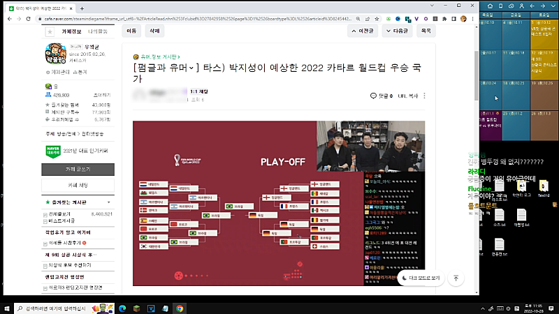
Task: Click the cafe favorite star box
Action: coord(50,31)
